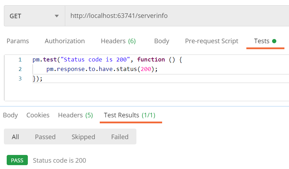The image size is (289, 169).
Task: Filter test results by Passed
Action: [45, 137]
